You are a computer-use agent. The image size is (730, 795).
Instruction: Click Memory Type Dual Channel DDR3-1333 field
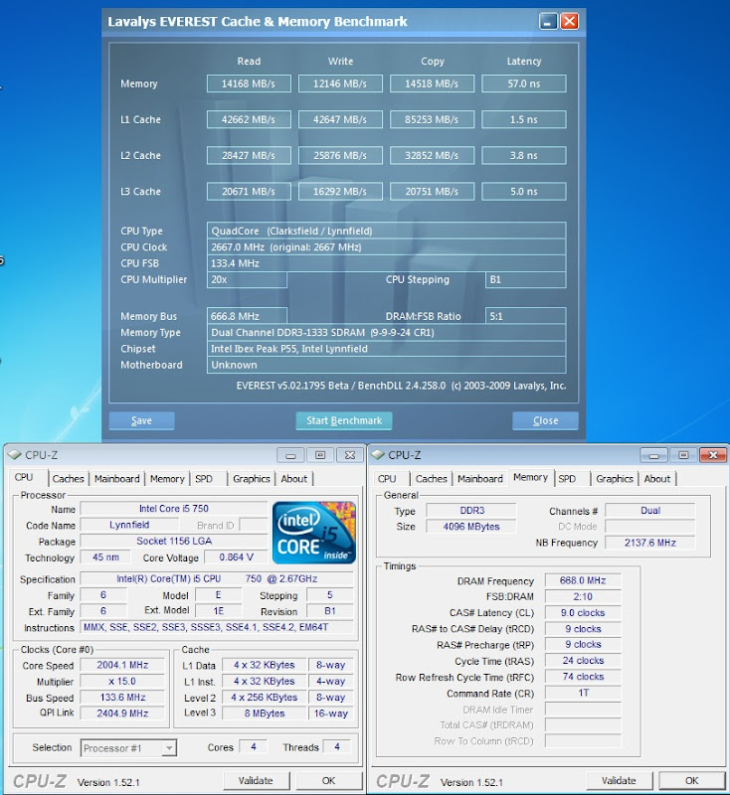tap(386, 332)
